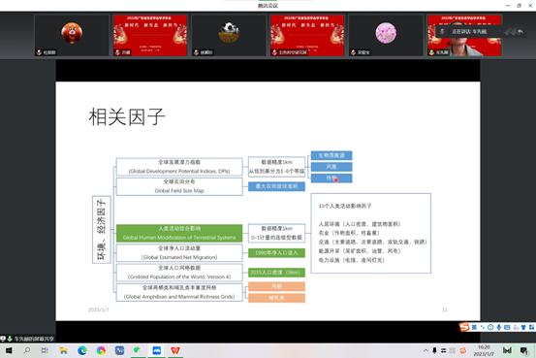Viewport: 536px width, 358px height.
Task: Click the Sogou input method S logo
Action: click(x=464, y=327)
